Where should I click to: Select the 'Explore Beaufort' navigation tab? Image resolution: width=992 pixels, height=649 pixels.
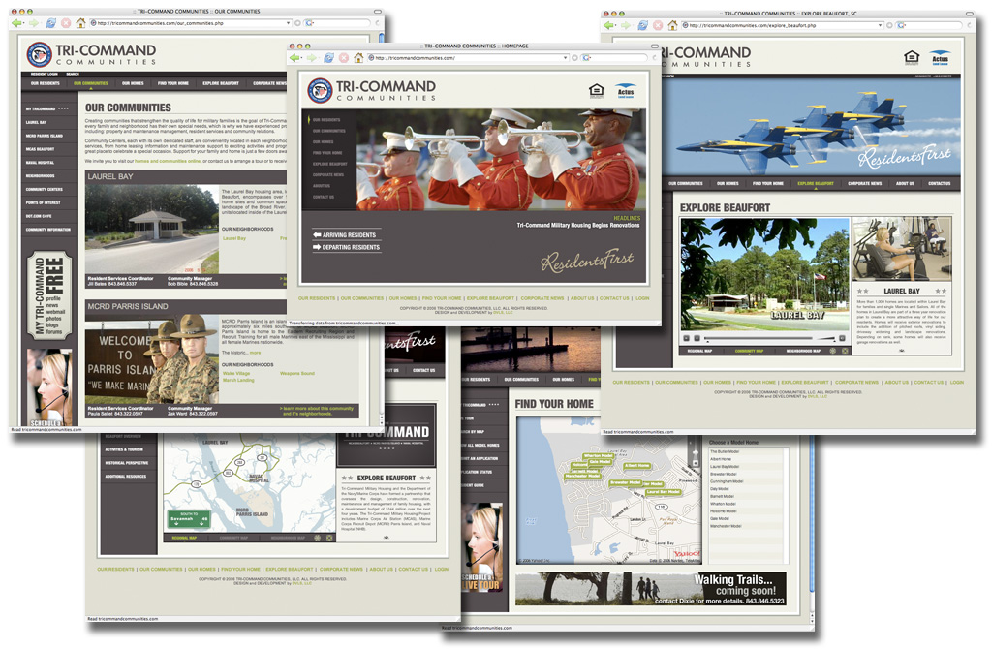[816, 182]
